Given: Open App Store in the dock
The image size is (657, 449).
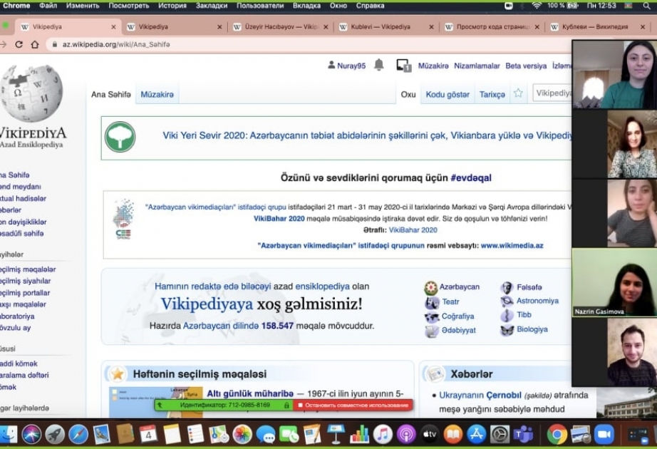Looking at the screenshot, I should pos(477,434).
